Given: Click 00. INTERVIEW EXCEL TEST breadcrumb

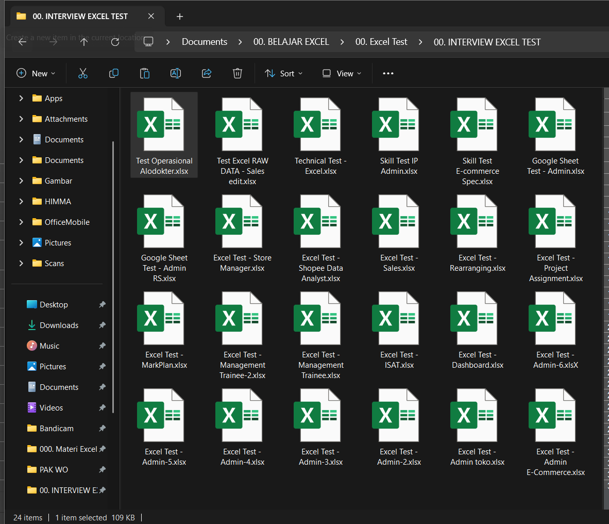Looking at the screenshot, I should point(487,42).
